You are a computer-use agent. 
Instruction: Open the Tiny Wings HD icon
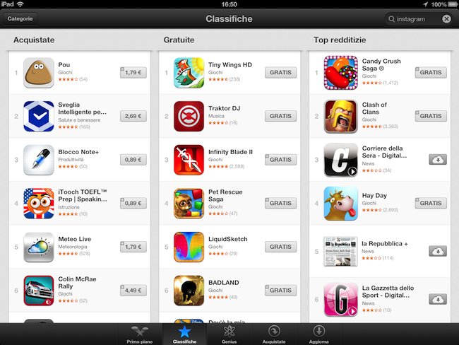(189, 73)
